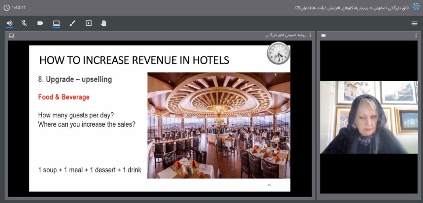
Task: Click the elapsed time 1:40:11
Action: (x=19, y=7)
